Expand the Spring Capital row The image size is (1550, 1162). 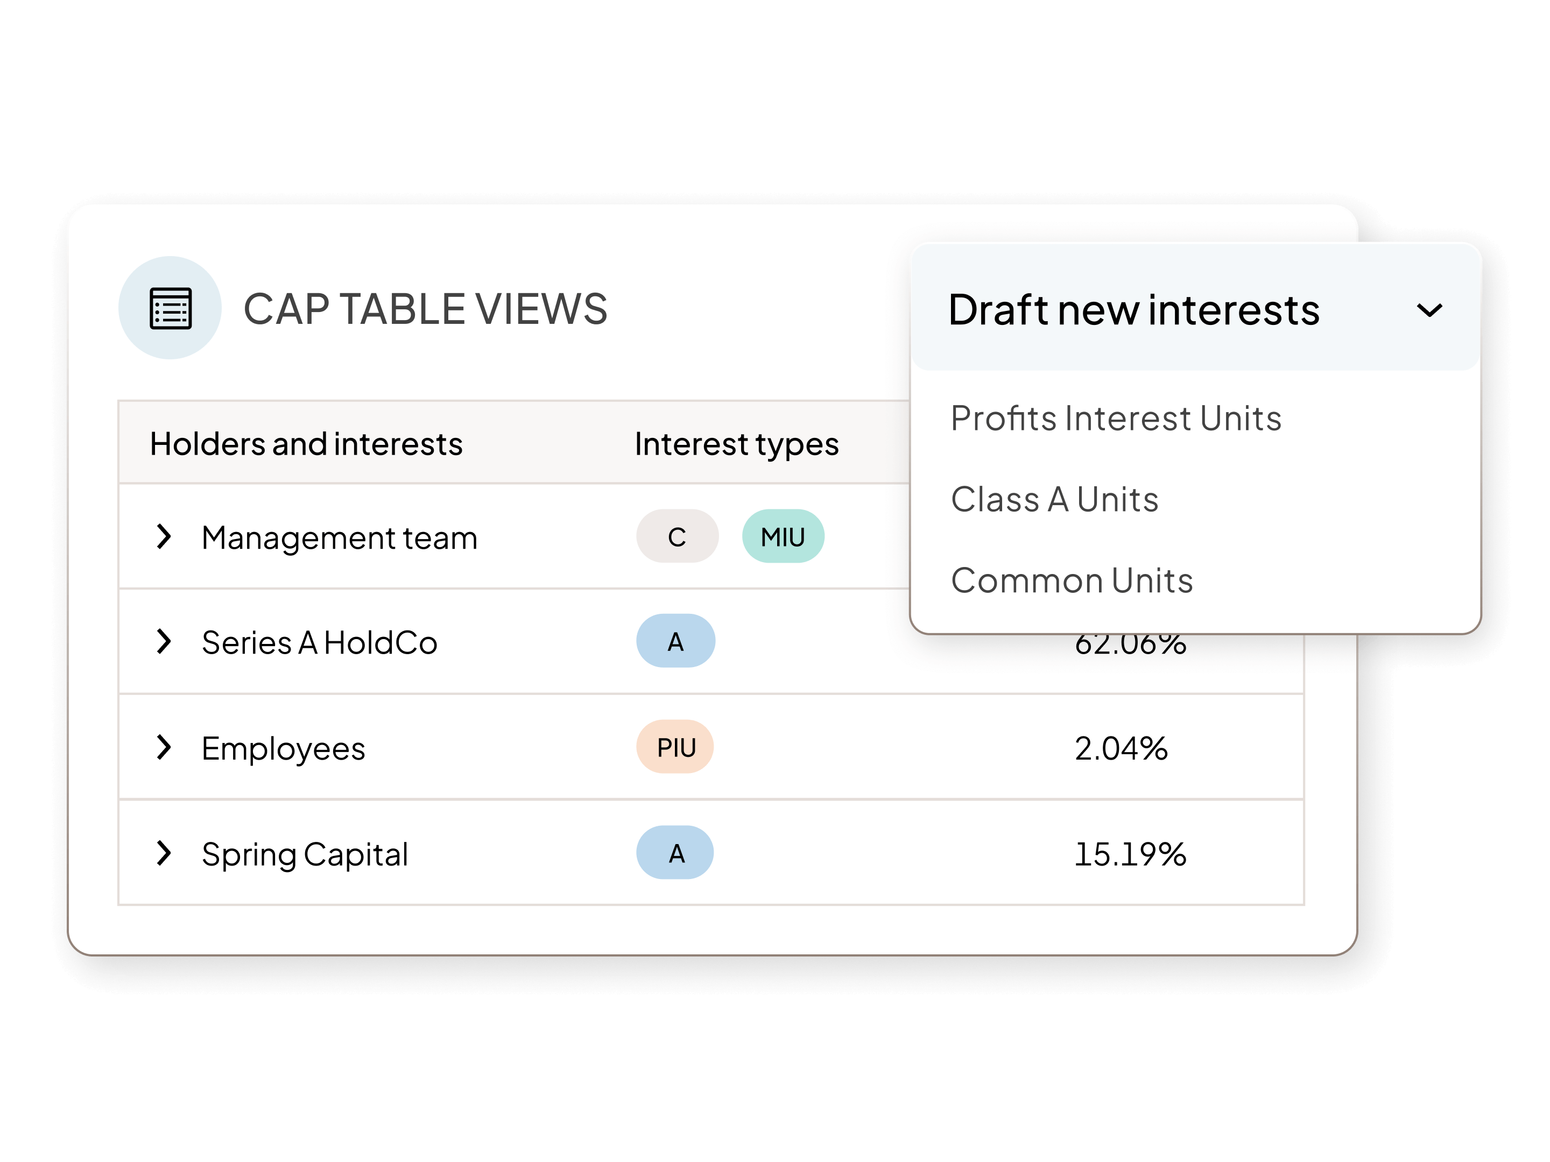165,853
